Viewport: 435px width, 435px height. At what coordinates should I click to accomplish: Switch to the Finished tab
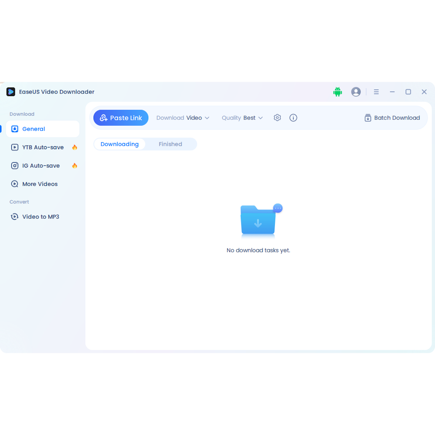pos(170,144)
